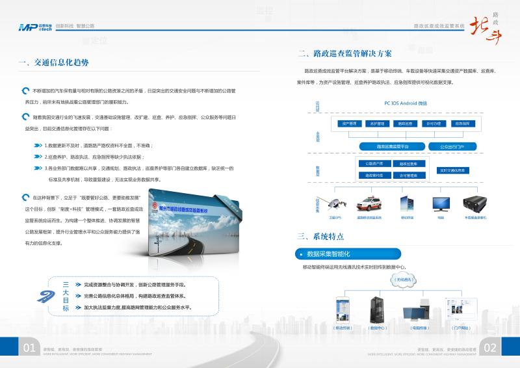Click the page number 02 block

pyautogui.click(x=490, y=348)
